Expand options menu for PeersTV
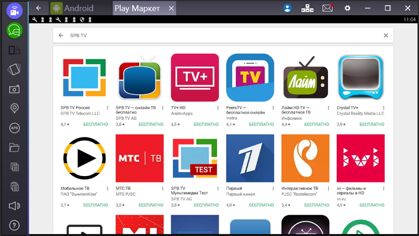This screenshot has width=419, height=236. (x=273, y=108)
